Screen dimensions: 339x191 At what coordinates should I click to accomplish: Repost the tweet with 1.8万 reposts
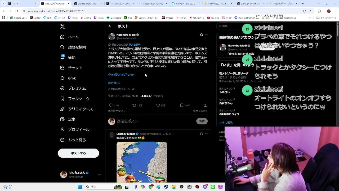pyautogui.click(x=137, y=105)
